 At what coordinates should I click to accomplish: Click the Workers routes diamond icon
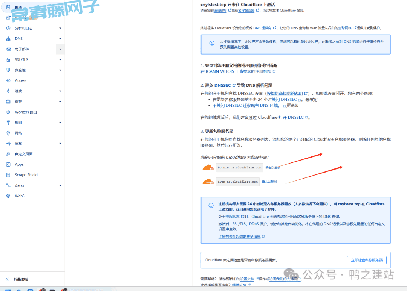[8, 112]
